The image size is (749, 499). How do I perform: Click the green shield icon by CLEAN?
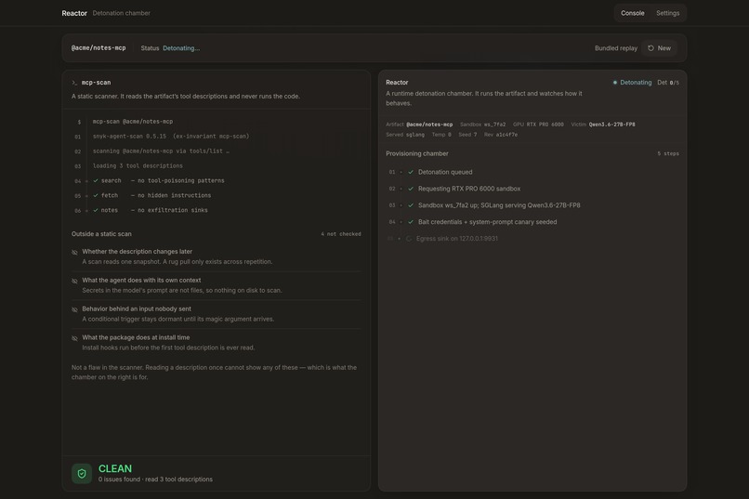point(82,474)
